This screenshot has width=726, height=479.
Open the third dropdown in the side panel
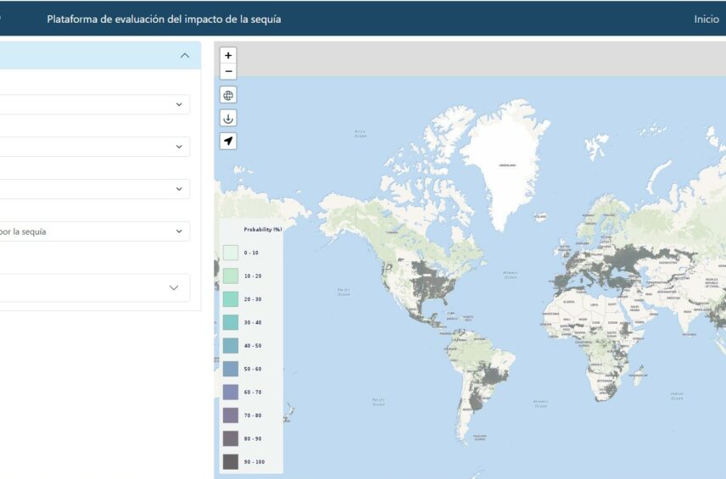[95, 188]
